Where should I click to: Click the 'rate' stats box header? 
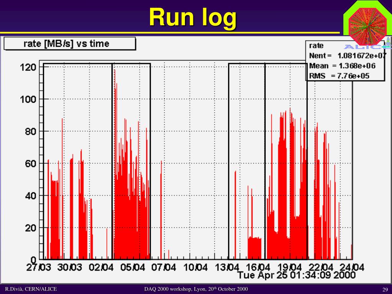316,46
